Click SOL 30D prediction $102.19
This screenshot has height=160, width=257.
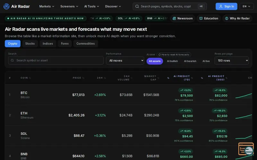click(x=222, y=136)
